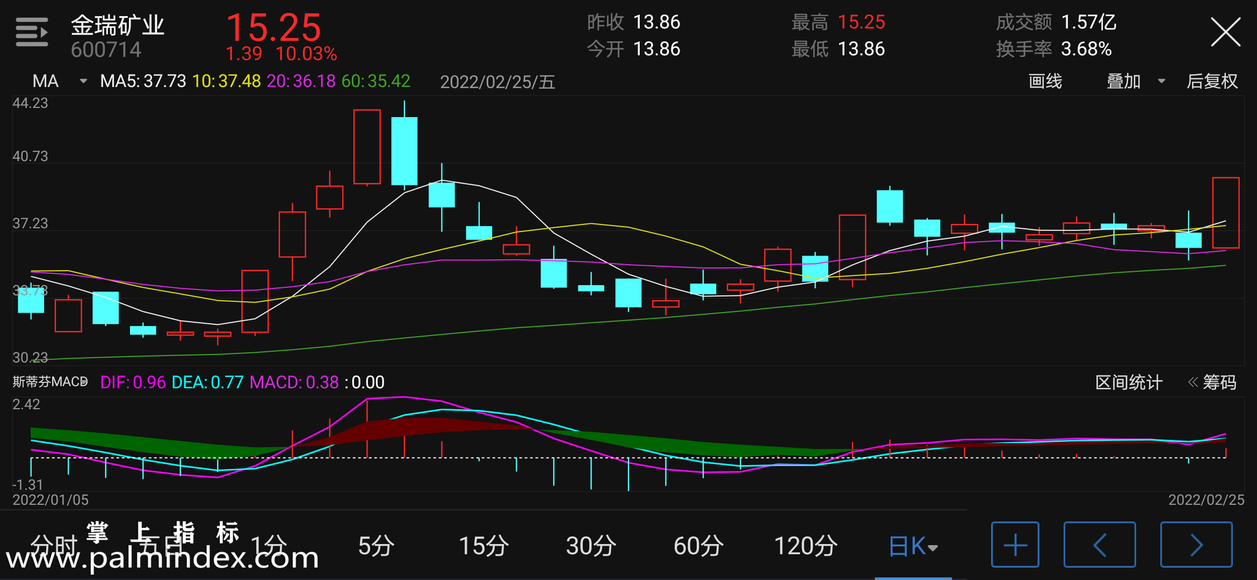This screenshot has width=1257, height=580.
Task: Select the 画线 draw line tool
Action: pyautogui.click(x=1045, y=81)
